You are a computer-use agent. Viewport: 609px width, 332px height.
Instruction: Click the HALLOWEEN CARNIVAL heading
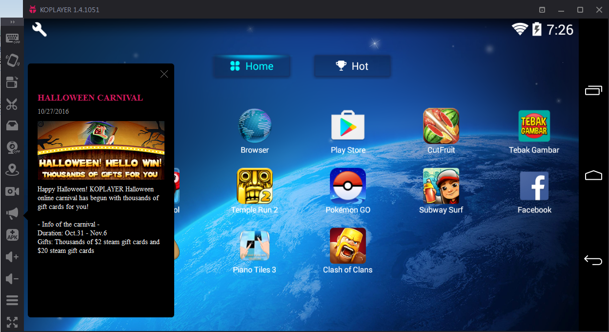pyautogui.click(x=90, y=98)
